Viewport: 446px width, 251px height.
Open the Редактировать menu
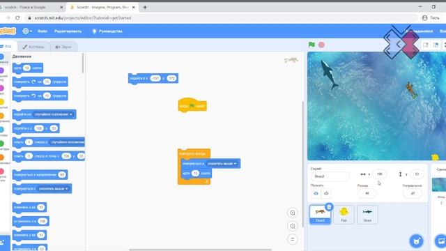point(68,31)
